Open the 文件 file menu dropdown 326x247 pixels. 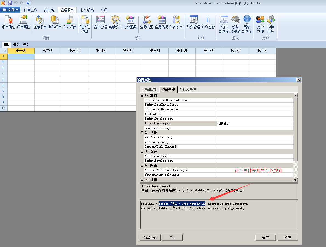tap(10, 10)
